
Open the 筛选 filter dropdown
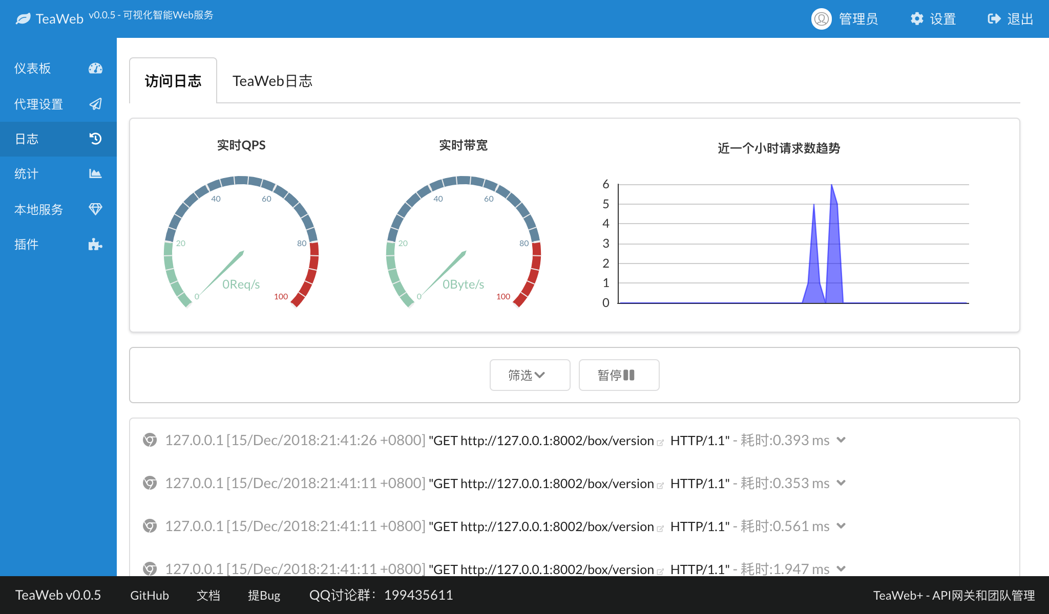(530, 375)
